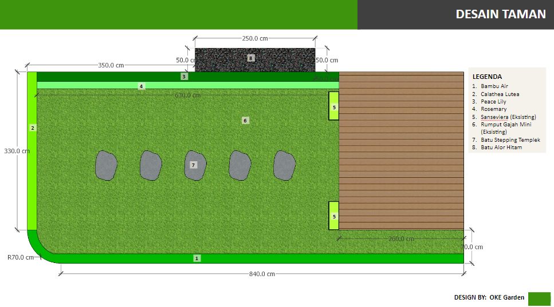
Task: Click the 330.0 cm dimension label
Action: click(x=17, y=151)
